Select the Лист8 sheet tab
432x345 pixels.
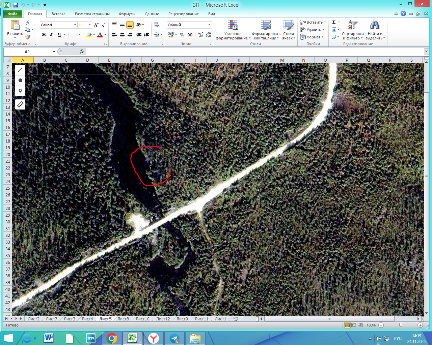pyautogui.click(x=123, y=319)
